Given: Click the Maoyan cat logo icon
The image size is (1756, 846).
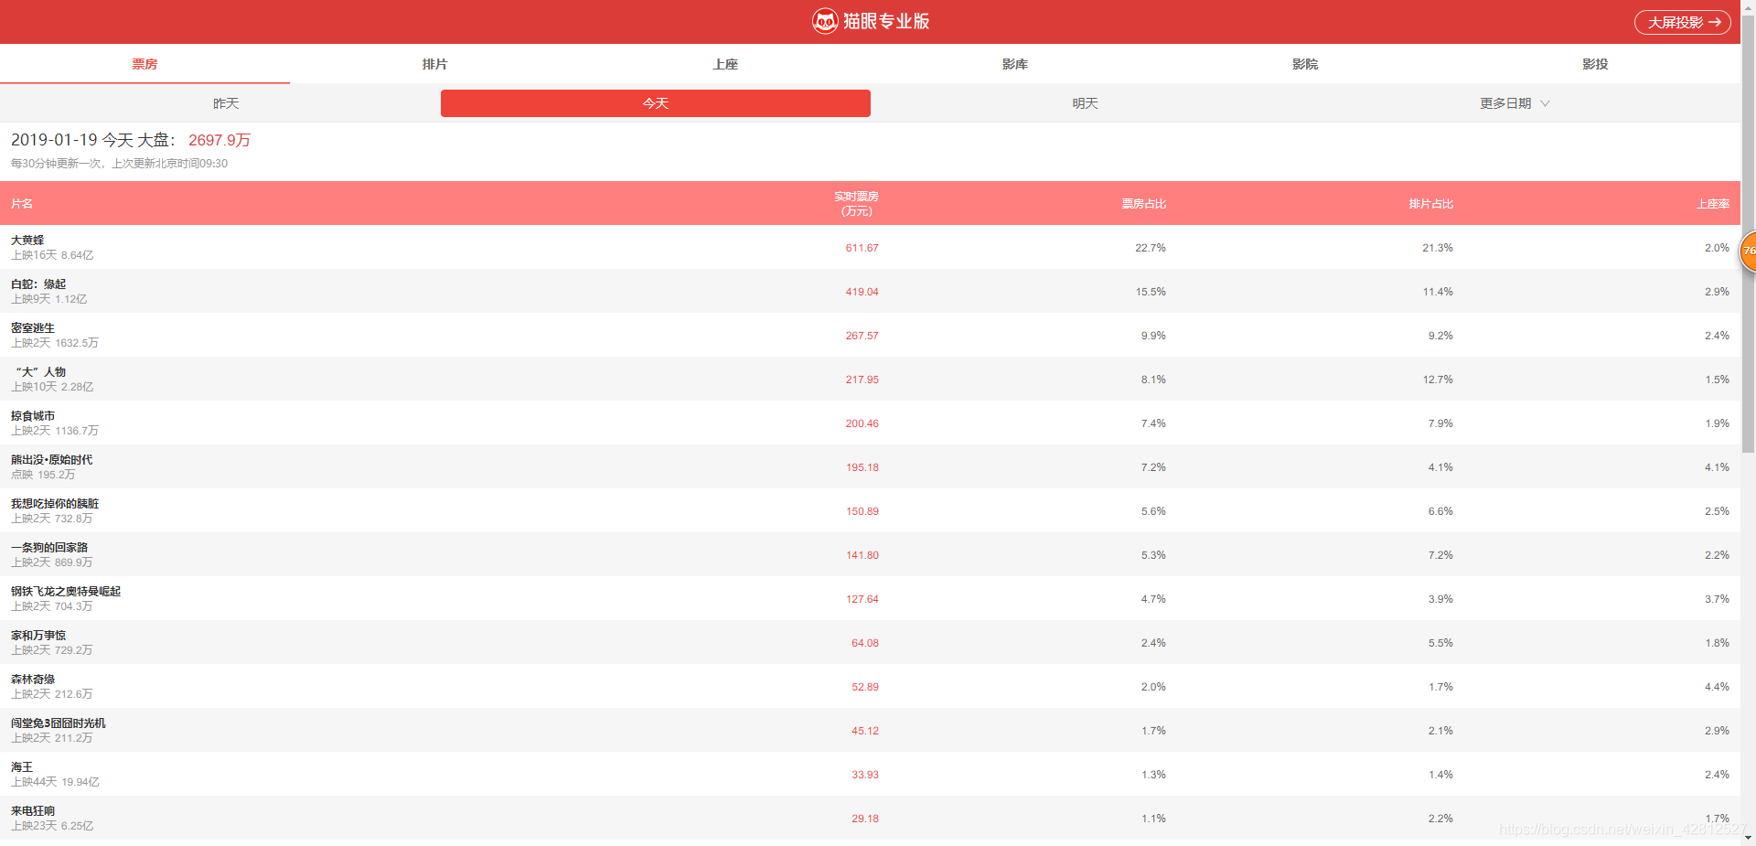Looking at the screenshot, I should 825,21.
